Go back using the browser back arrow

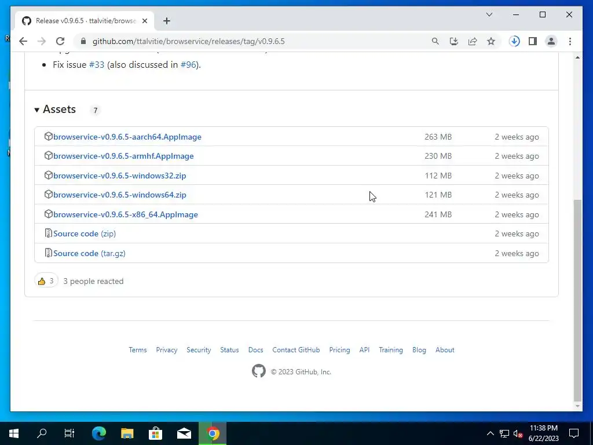click(23, 41)
